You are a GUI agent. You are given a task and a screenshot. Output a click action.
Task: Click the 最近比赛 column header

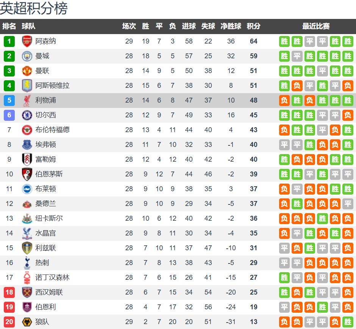316,26
